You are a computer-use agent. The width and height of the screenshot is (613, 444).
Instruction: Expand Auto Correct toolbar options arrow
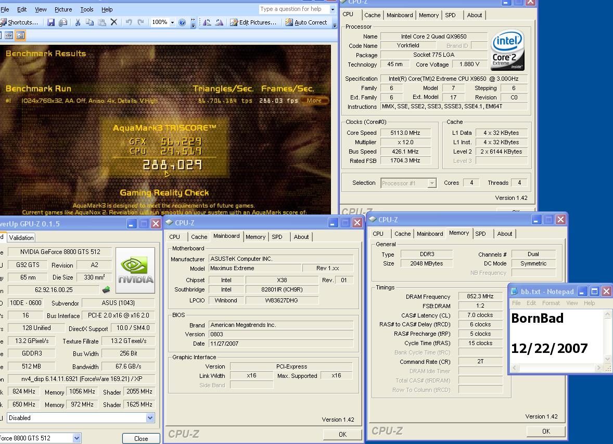tap(335, 24)
